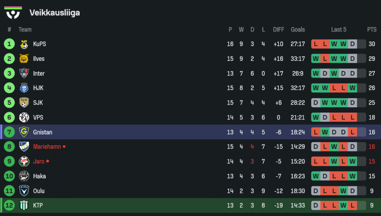Click the HJK club crest
Screen dimensions: 381x216
pyautogui.click(x=24, y=88)
